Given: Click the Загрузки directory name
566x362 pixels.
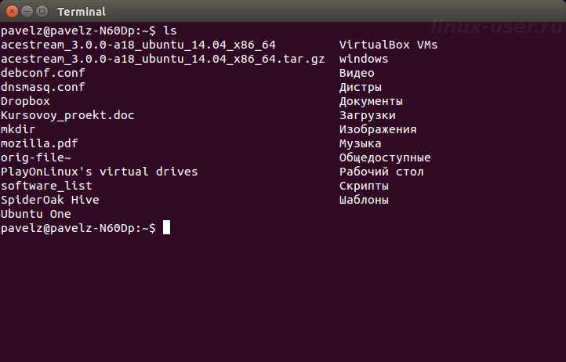Looking at the screenshot, I should click(368, 115).
